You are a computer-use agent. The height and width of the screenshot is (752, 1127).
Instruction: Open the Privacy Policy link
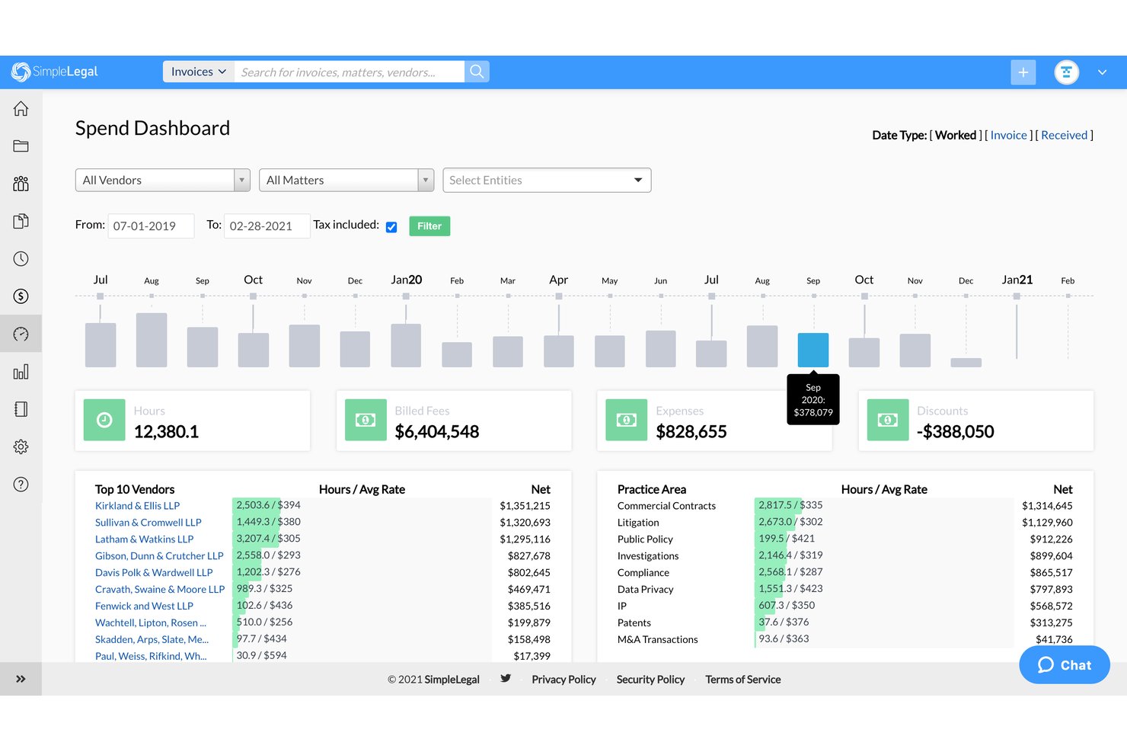pos(563,680)
